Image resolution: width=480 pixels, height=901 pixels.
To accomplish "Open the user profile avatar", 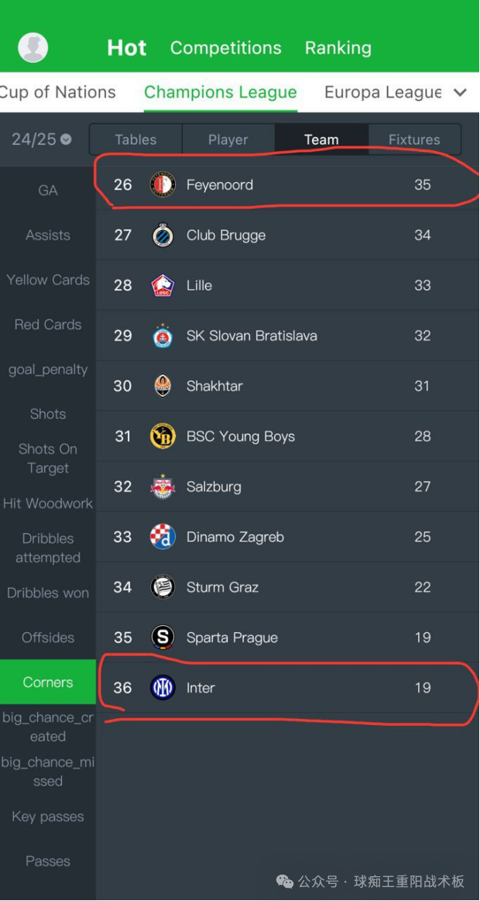I will click(33, 48).
